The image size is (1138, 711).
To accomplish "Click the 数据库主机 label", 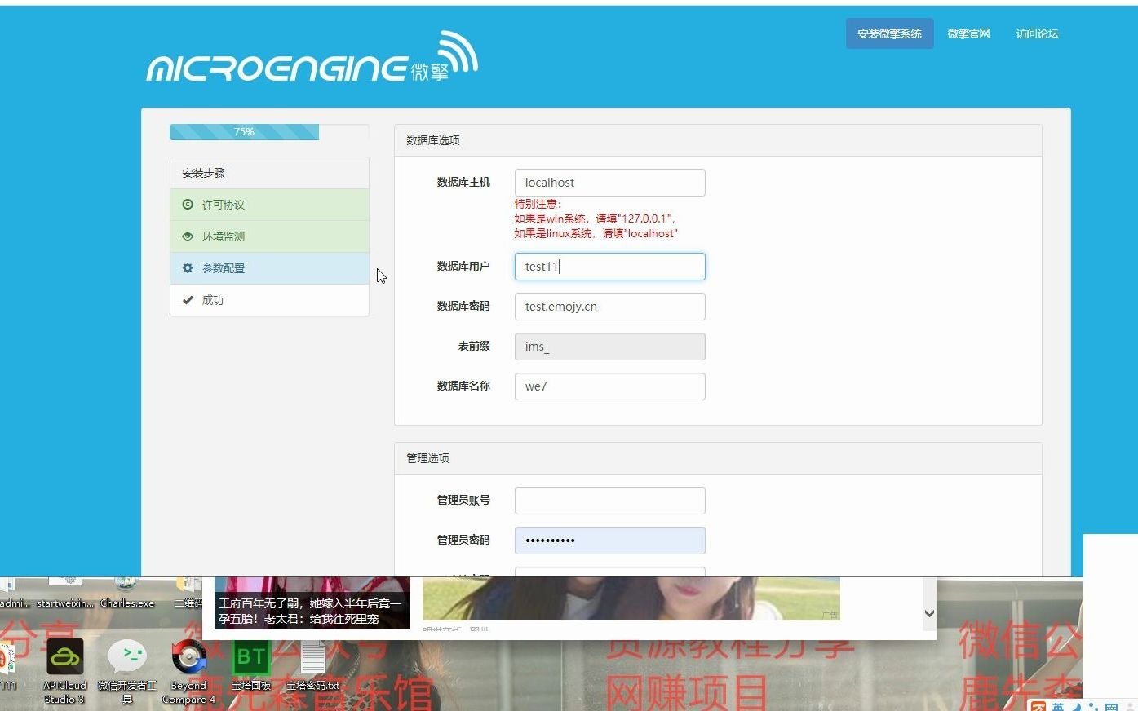I will click(463, 182).
